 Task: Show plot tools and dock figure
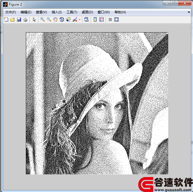click(116, 19)
